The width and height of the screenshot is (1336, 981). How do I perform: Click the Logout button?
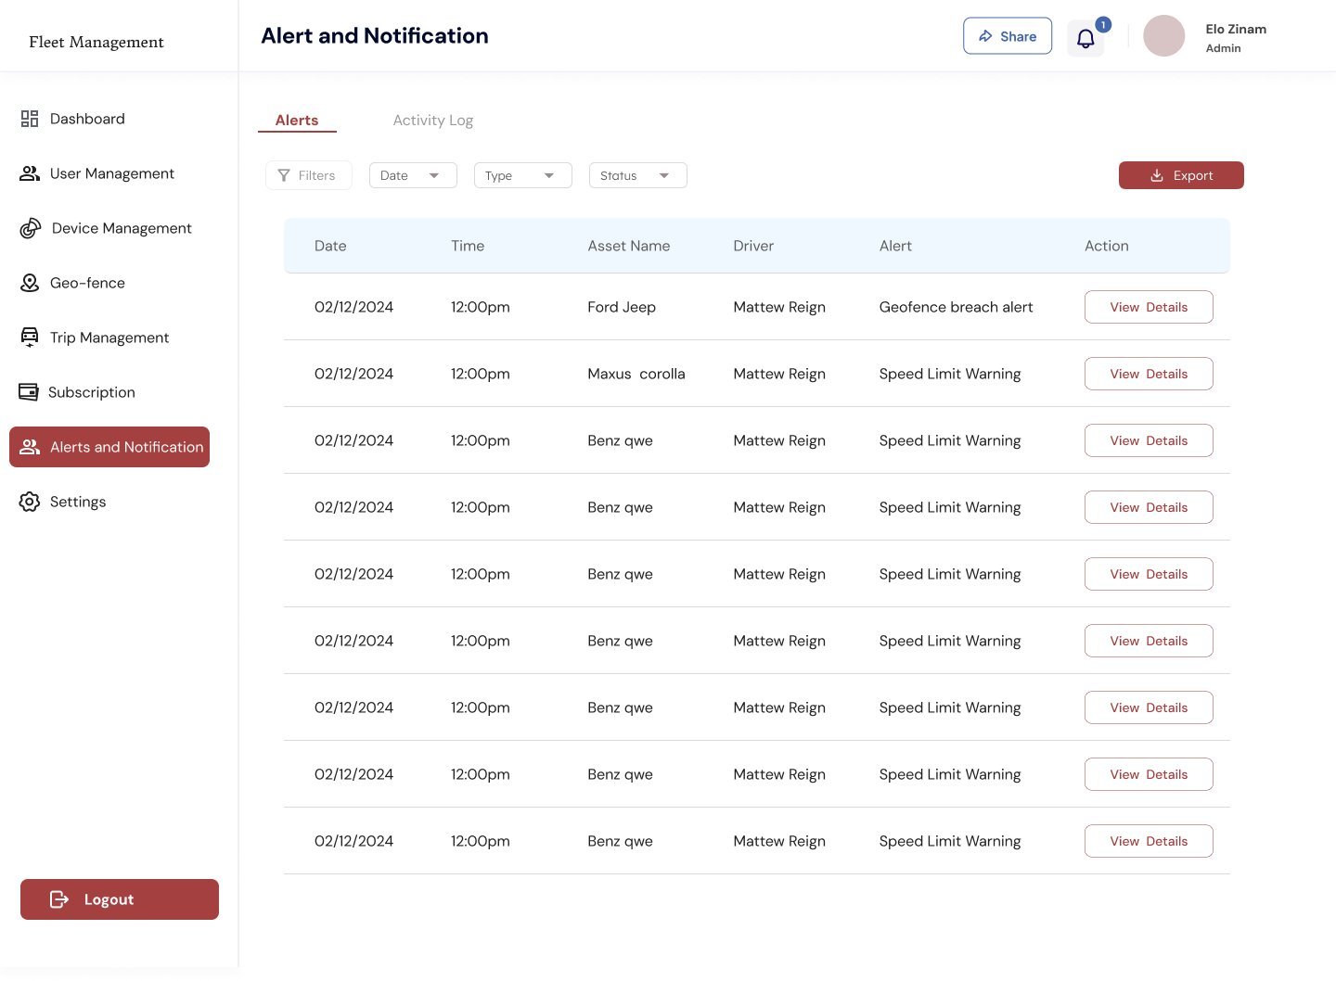(120, 899)
